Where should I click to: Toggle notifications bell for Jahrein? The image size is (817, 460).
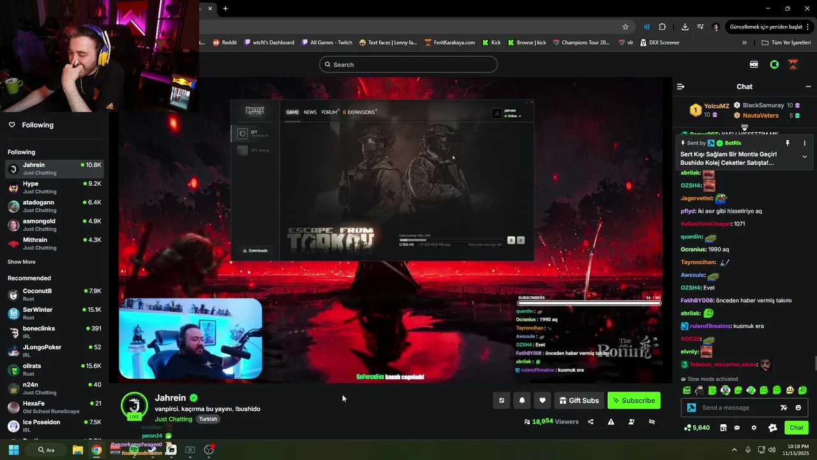[522, 401]
